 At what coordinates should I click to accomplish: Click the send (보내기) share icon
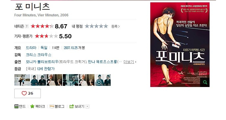click(72, 106)
